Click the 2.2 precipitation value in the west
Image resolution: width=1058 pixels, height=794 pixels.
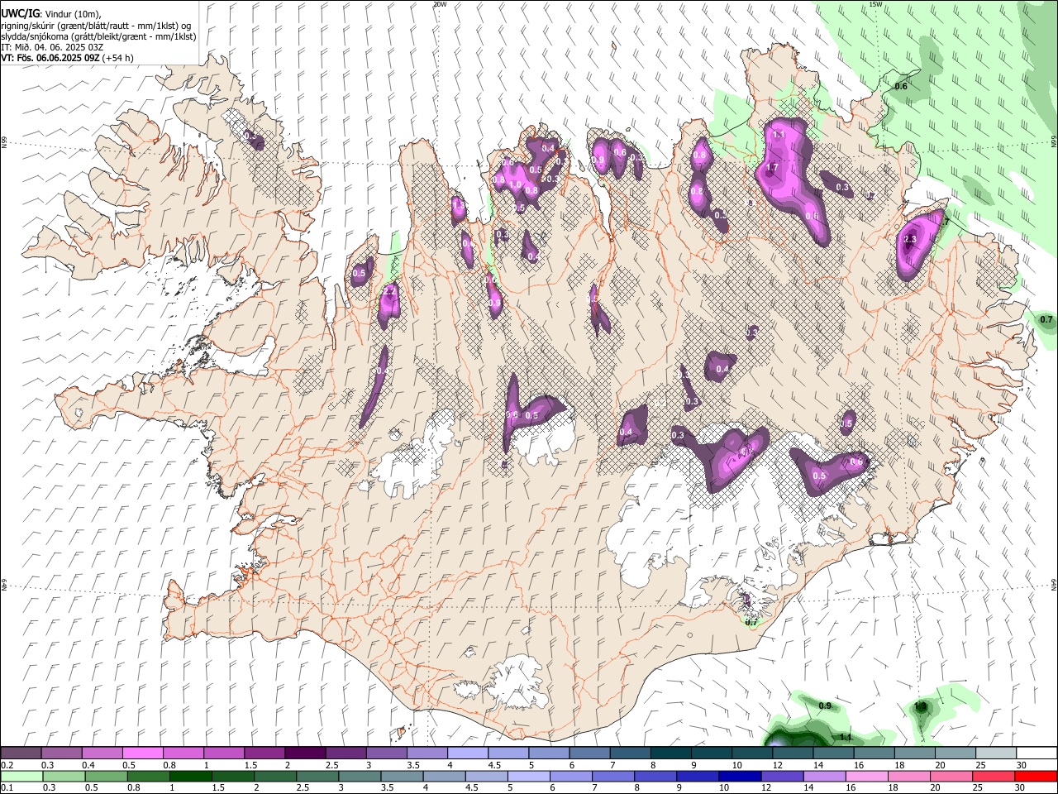[x=390, y=292]
